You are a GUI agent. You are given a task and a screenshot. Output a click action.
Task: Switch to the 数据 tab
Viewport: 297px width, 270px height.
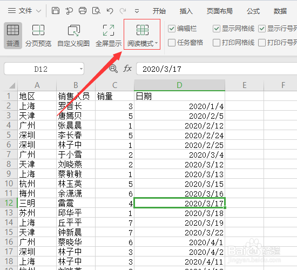pos(280,11)
